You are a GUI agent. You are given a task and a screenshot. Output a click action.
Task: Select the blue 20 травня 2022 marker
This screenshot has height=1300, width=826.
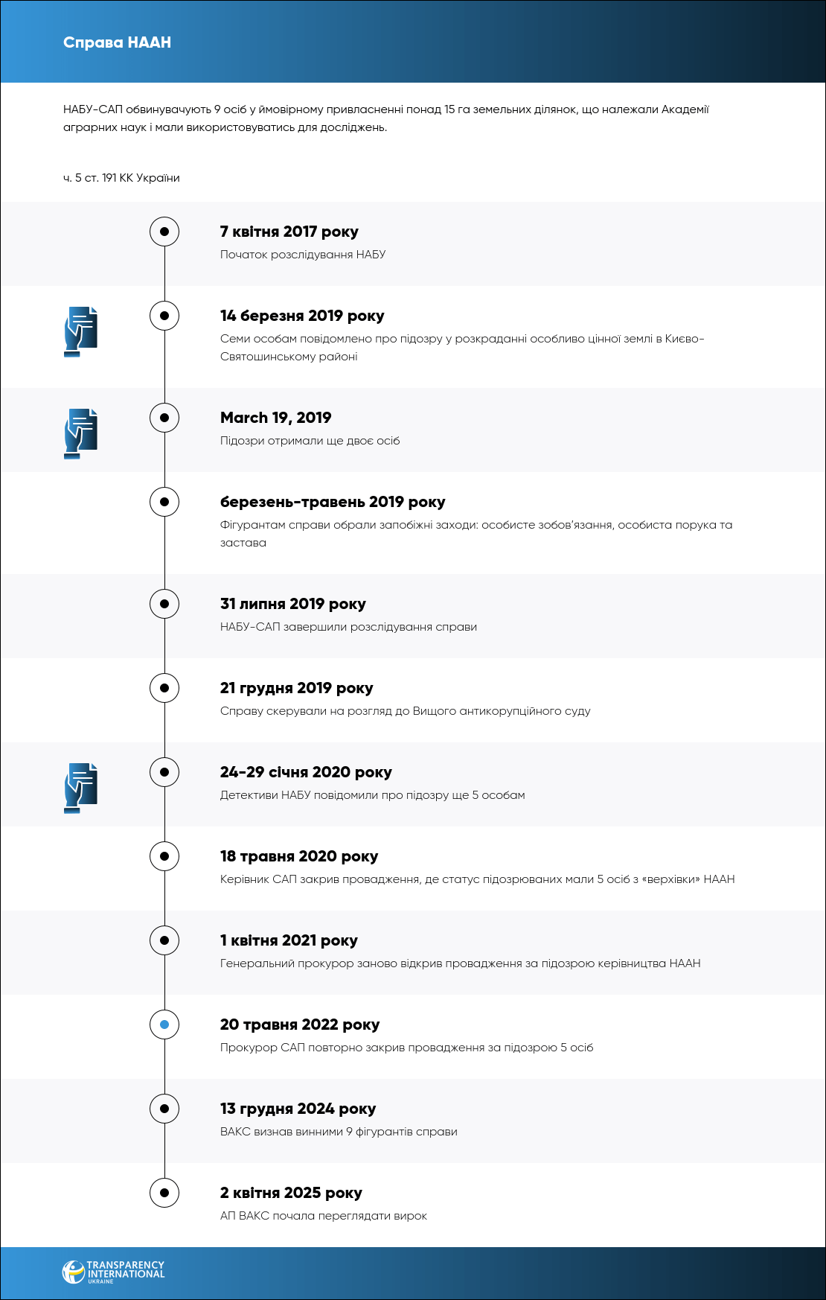pos(164,1025)
